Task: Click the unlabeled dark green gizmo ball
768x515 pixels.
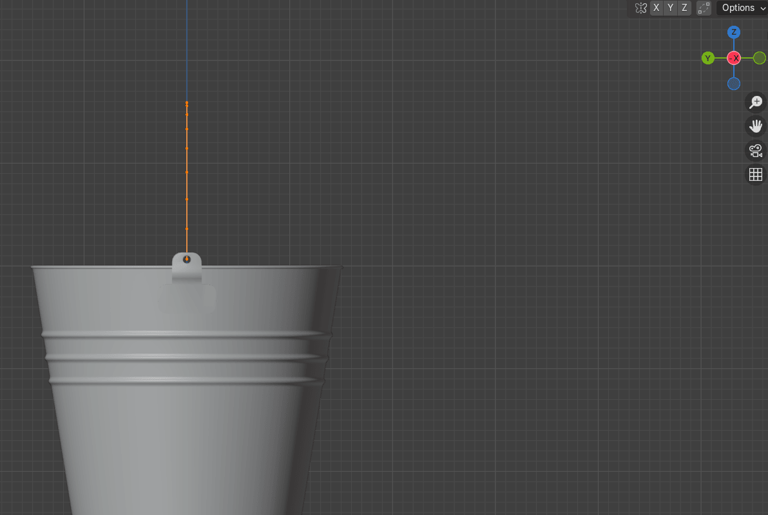Action: click(x=760, y=59)
